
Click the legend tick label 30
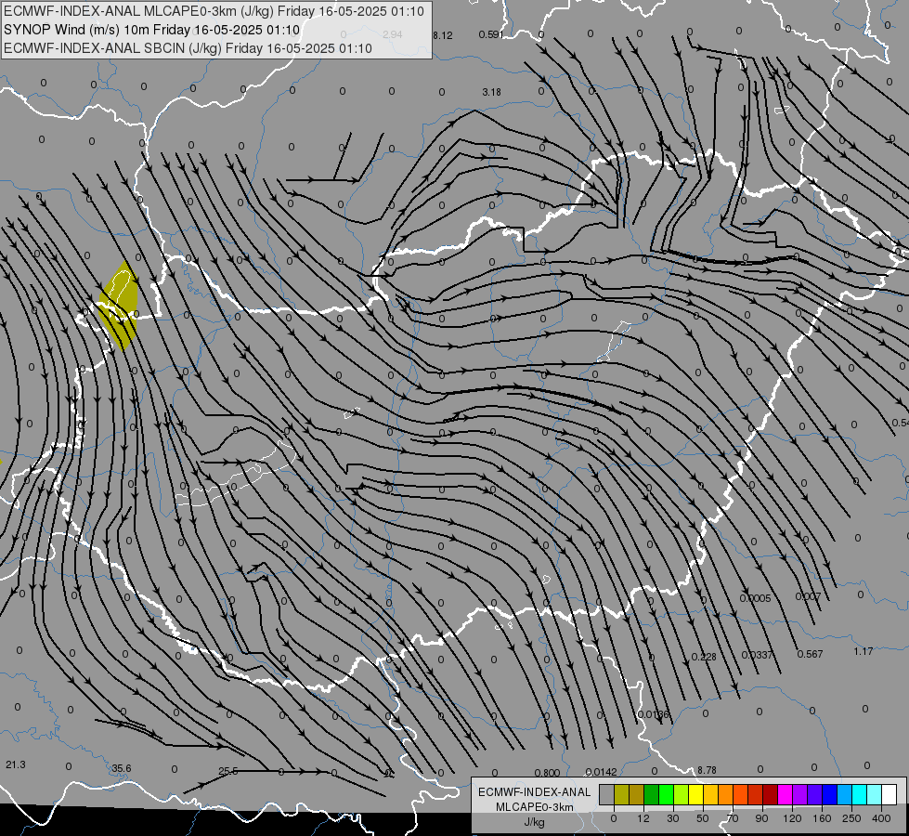(672, 818)
